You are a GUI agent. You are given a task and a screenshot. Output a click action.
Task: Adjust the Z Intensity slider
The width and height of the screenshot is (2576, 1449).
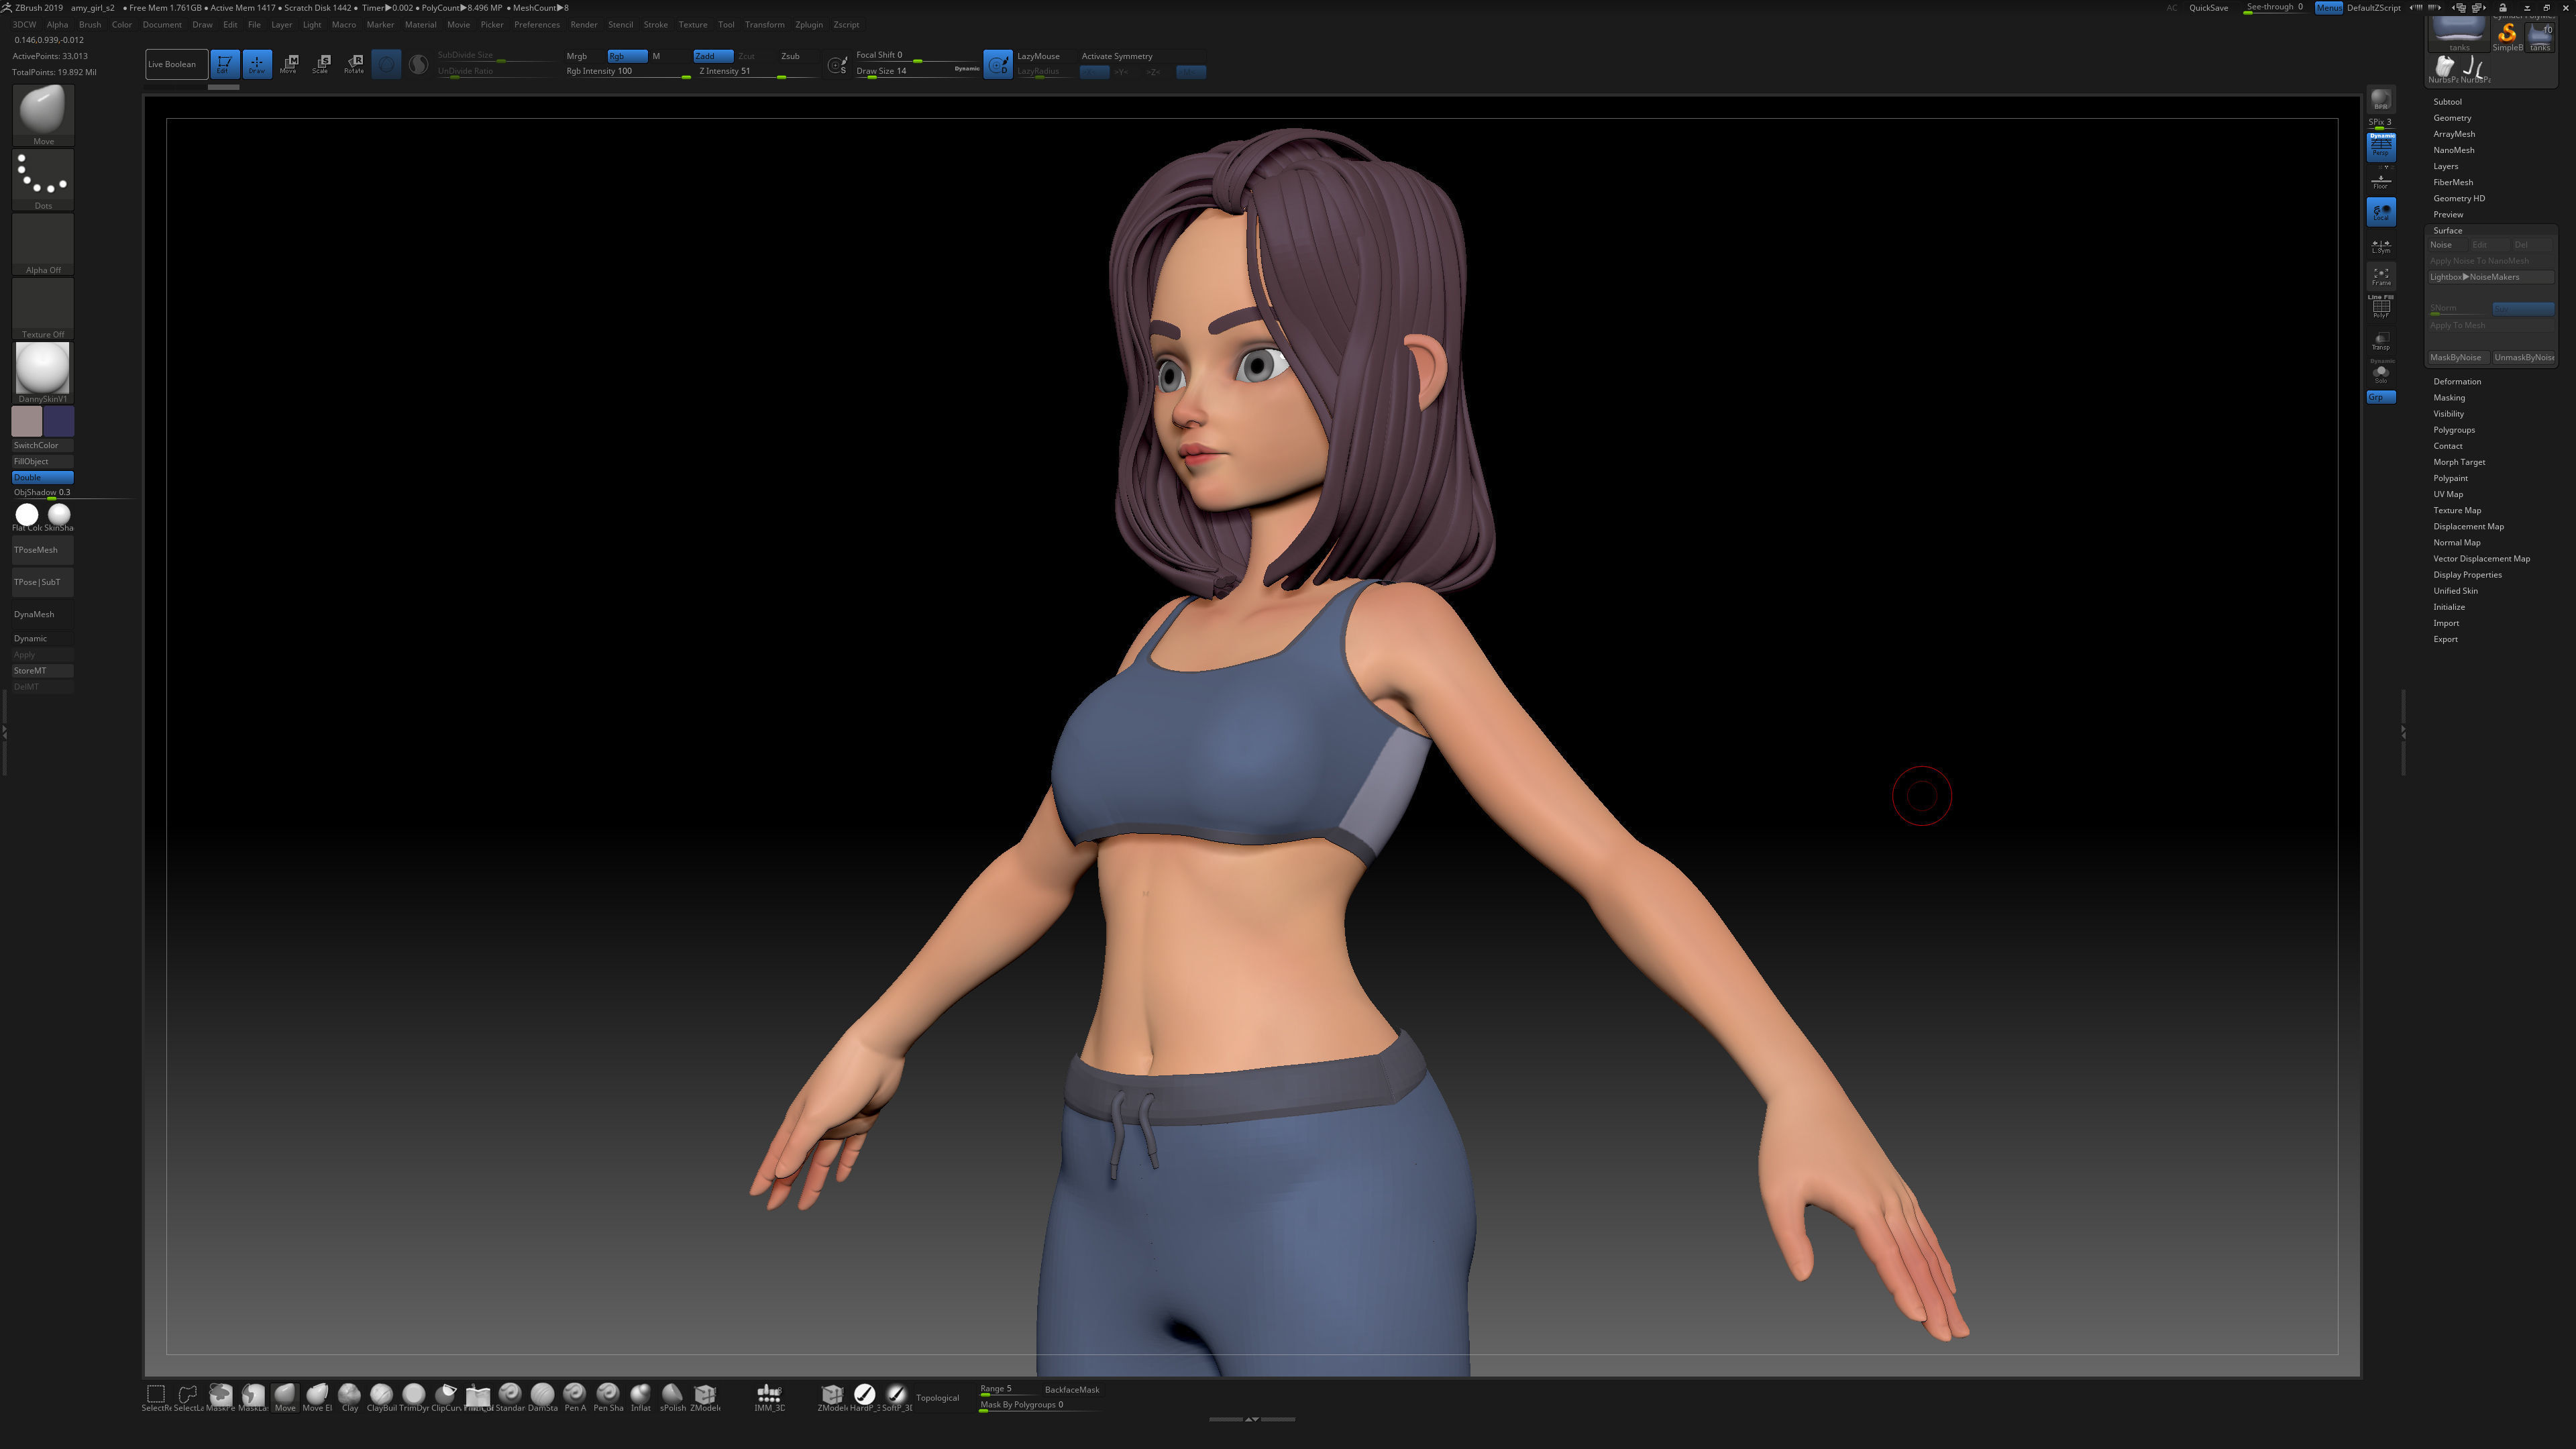757,71
